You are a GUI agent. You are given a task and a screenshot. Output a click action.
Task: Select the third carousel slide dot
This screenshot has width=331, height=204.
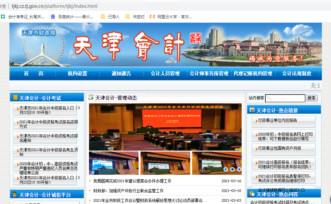click(x=239, y=169)
